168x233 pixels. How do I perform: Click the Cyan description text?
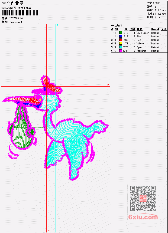tap(140, 47)
